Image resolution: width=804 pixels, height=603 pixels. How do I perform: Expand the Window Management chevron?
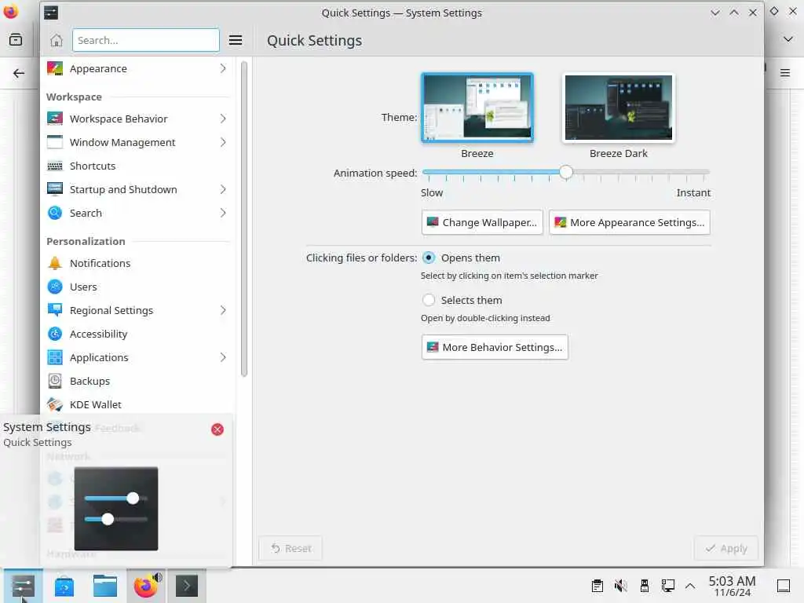(x=223, y=142)
